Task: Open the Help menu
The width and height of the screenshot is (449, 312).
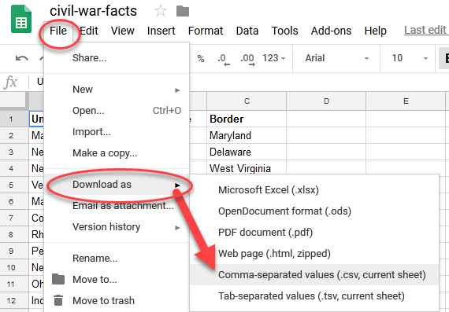Action: coord(376,31)
